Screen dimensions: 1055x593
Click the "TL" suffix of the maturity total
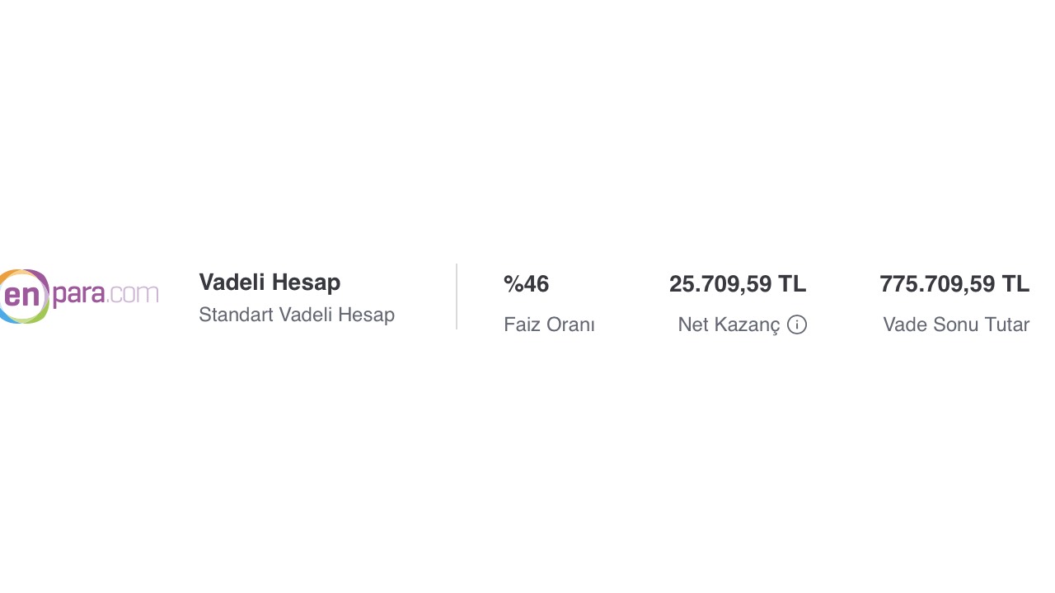[x=1015, y=284]
